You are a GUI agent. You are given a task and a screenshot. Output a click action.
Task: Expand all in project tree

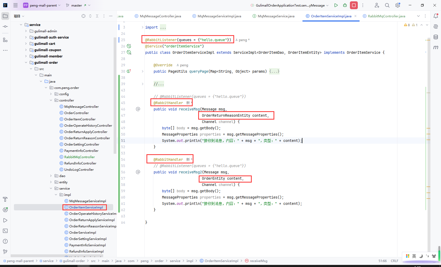click(90, 16)
